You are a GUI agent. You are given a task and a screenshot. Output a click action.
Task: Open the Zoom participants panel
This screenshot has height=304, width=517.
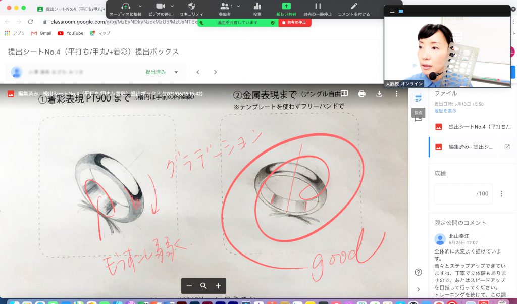225,6
